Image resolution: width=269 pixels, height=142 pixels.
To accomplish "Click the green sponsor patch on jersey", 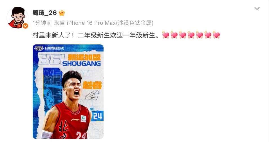I will (x=83, y=119).
